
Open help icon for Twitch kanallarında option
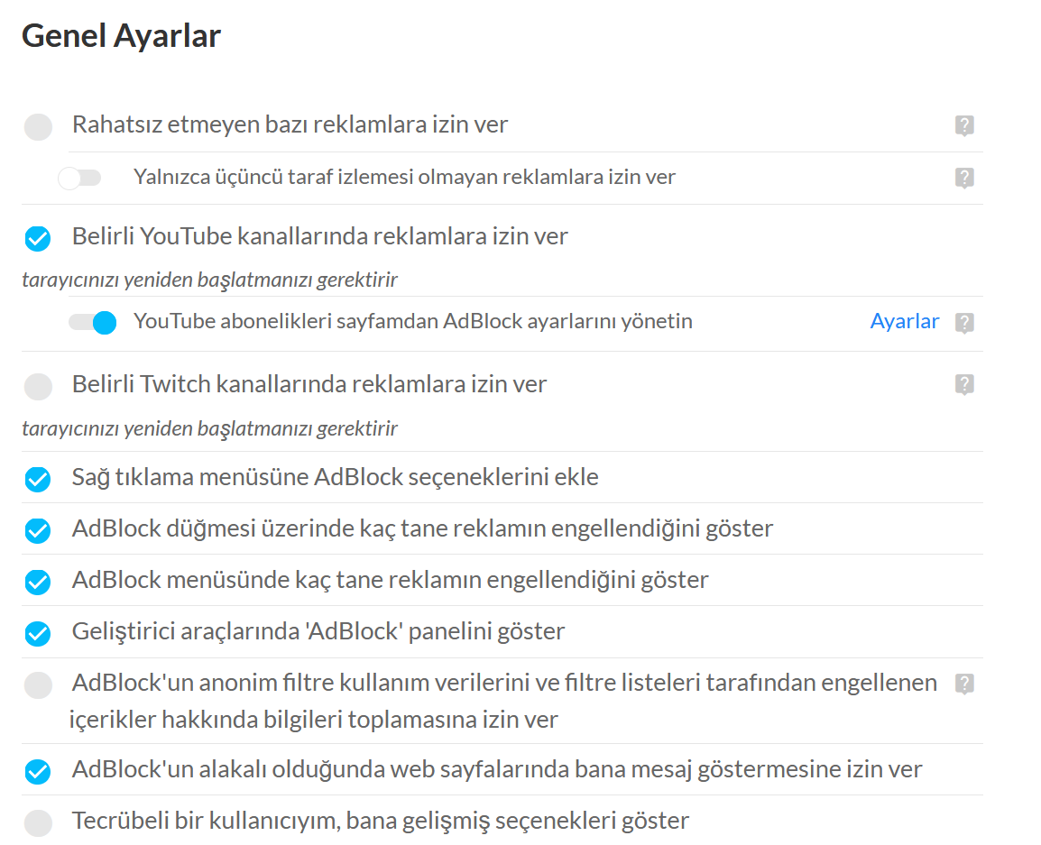(964, 385)
